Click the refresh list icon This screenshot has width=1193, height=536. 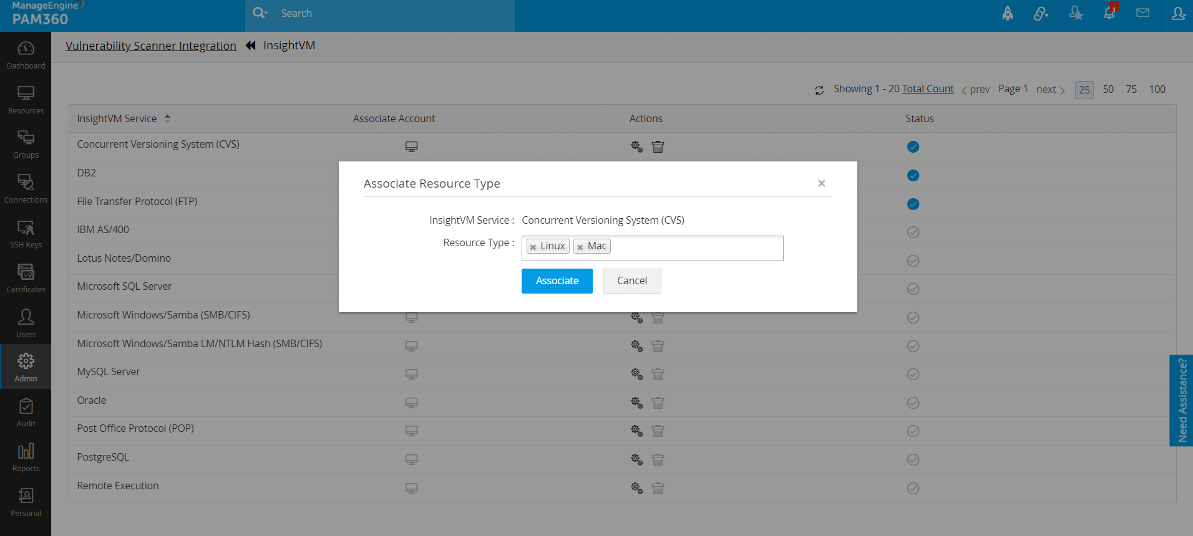pos(819,90)
